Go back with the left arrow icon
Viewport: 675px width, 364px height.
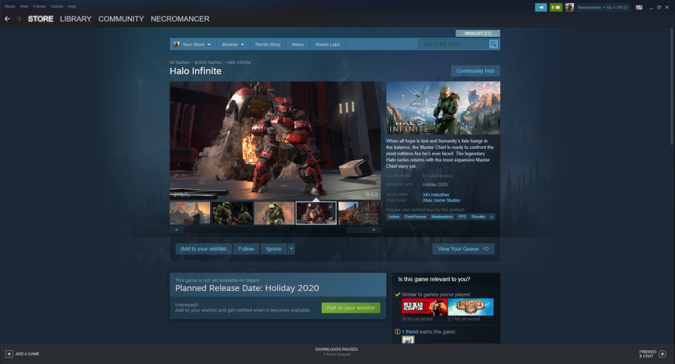pyautogui.click(x=7, y=19)
